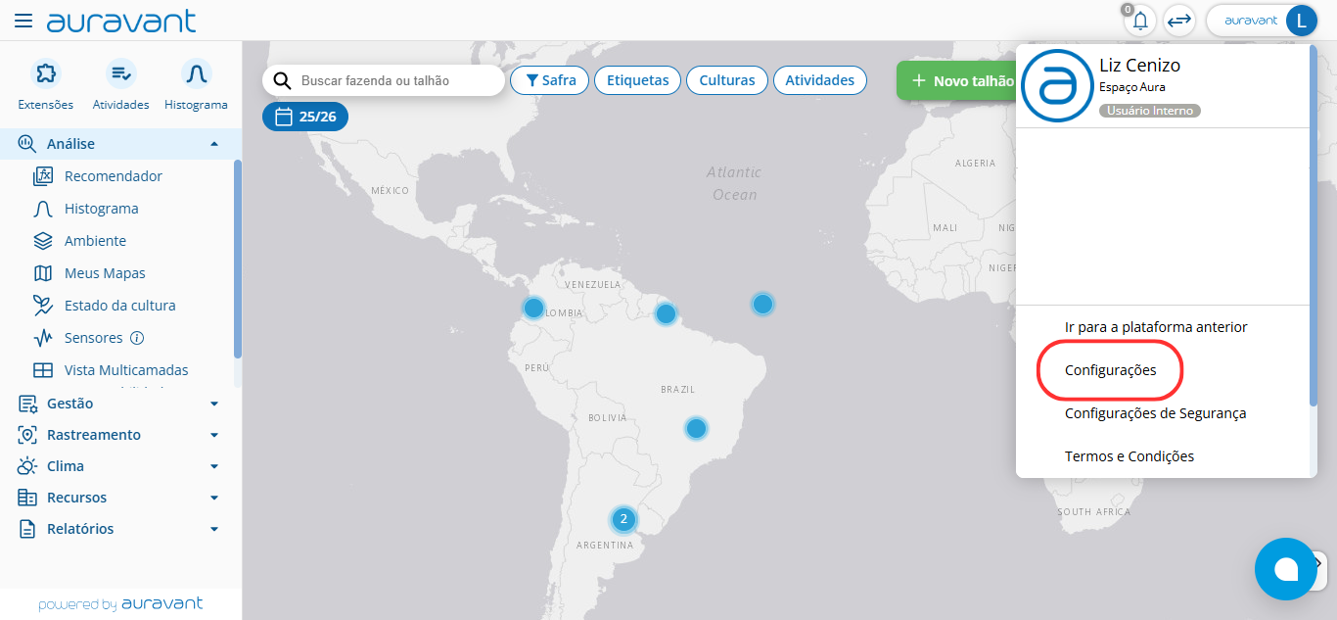Open the Histograma shortcut icon at top
The image size is (1337, 620).
[x=196, y=74]
